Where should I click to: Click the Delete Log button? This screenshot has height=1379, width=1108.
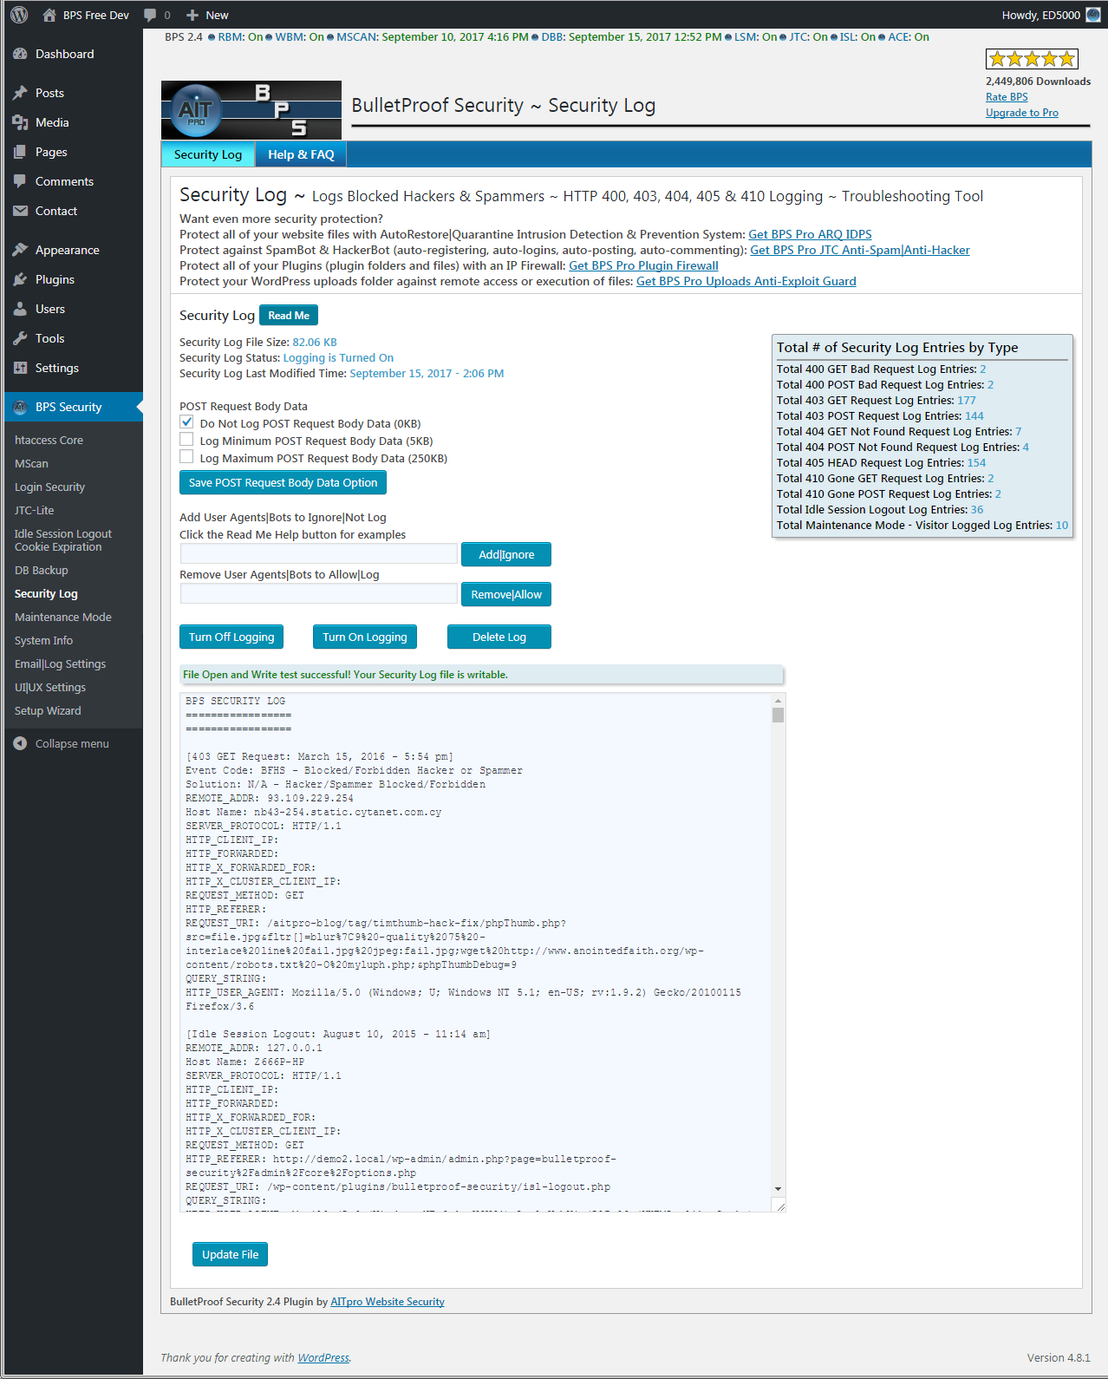click(499, 637)
